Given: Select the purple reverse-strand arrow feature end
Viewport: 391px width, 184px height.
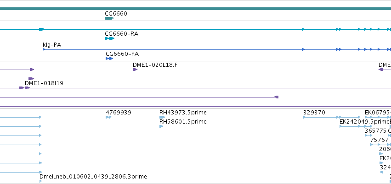Looking at the screenshot, I should [x=276, y=97].
